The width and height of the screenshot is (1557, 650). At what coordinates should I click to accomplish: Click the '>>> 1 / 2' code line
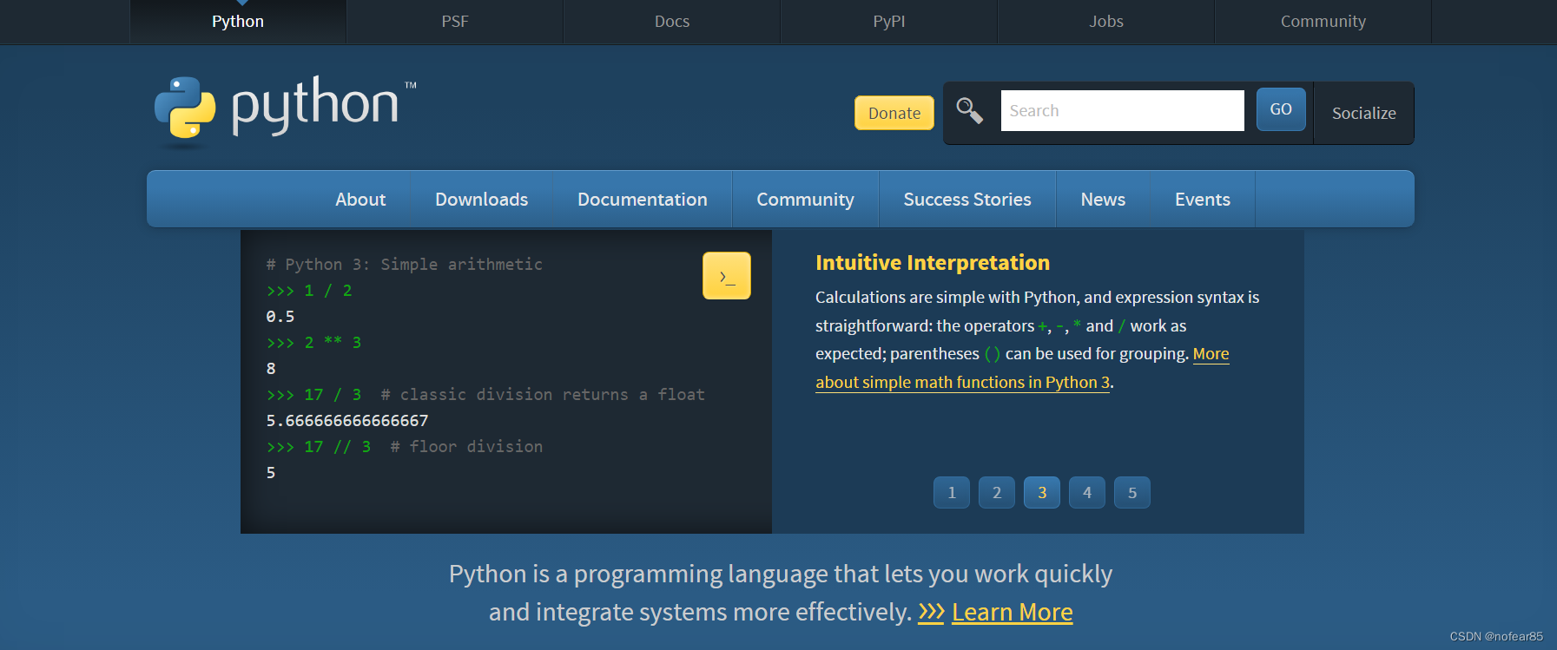tap(309, 291)
